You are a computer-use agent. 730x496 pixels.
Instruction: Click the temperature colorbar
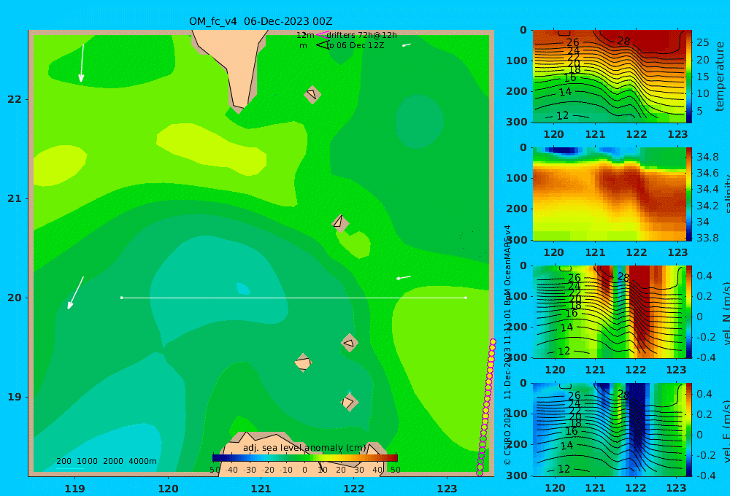[x=689, y=77]
